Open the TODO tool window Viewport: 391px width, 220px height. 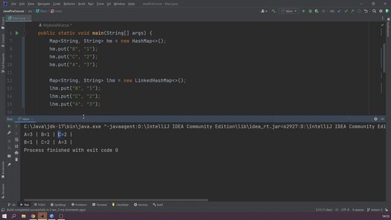(40, 205)
